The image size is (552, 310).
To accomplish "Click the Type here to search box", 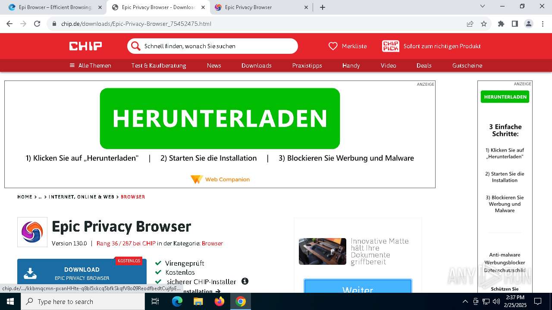I will pos(83,301).
